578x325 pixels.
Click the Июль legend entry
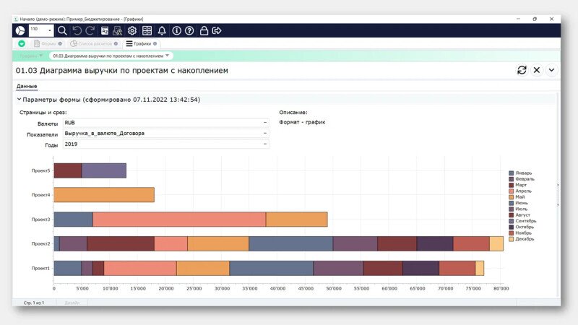[x=518, y=209]
